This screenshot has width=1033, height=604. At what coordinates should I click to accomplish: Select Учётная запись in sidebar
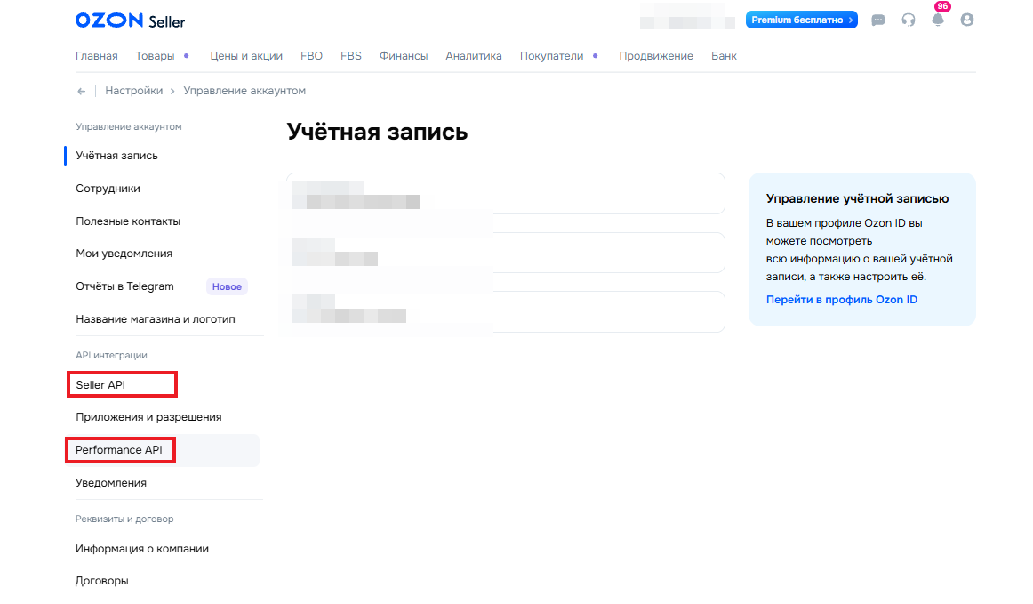(x=116, y=156)
